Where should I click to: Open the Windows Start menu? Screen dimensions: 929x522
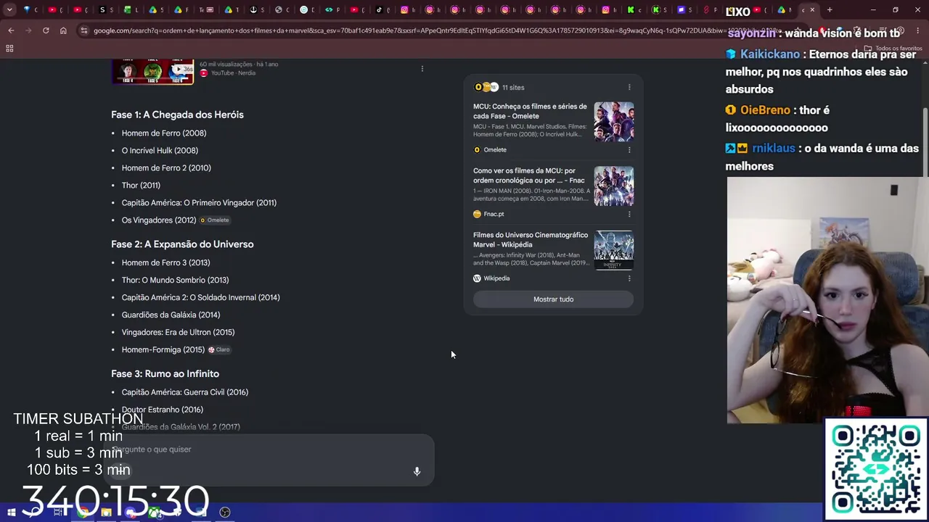[x=12, y=513]
